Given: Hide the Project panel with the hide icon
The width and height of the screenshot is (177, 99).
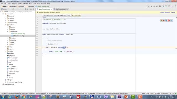Looking at the screenshot, I should click(x=34, y=9).
